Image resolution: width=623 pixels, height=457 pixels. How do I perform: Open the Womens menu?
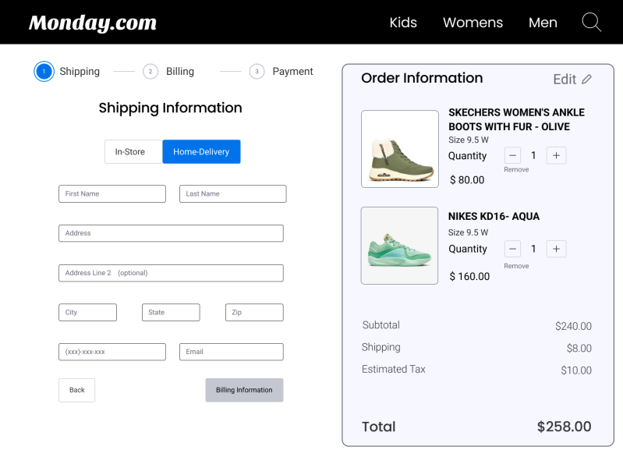(473, 23)
